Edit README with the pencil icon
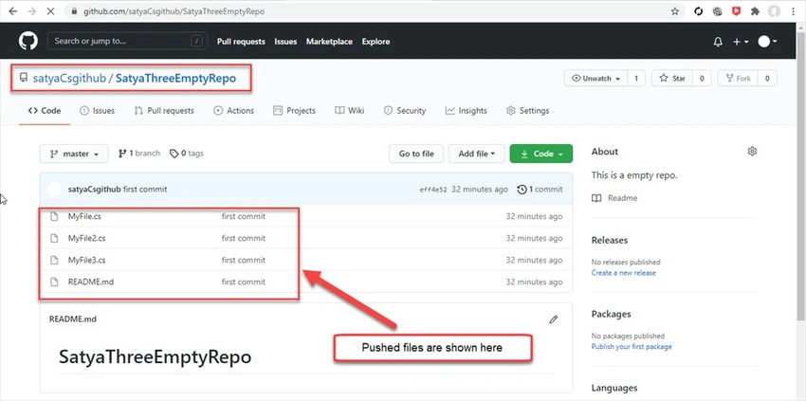 [x=554, y=319]
